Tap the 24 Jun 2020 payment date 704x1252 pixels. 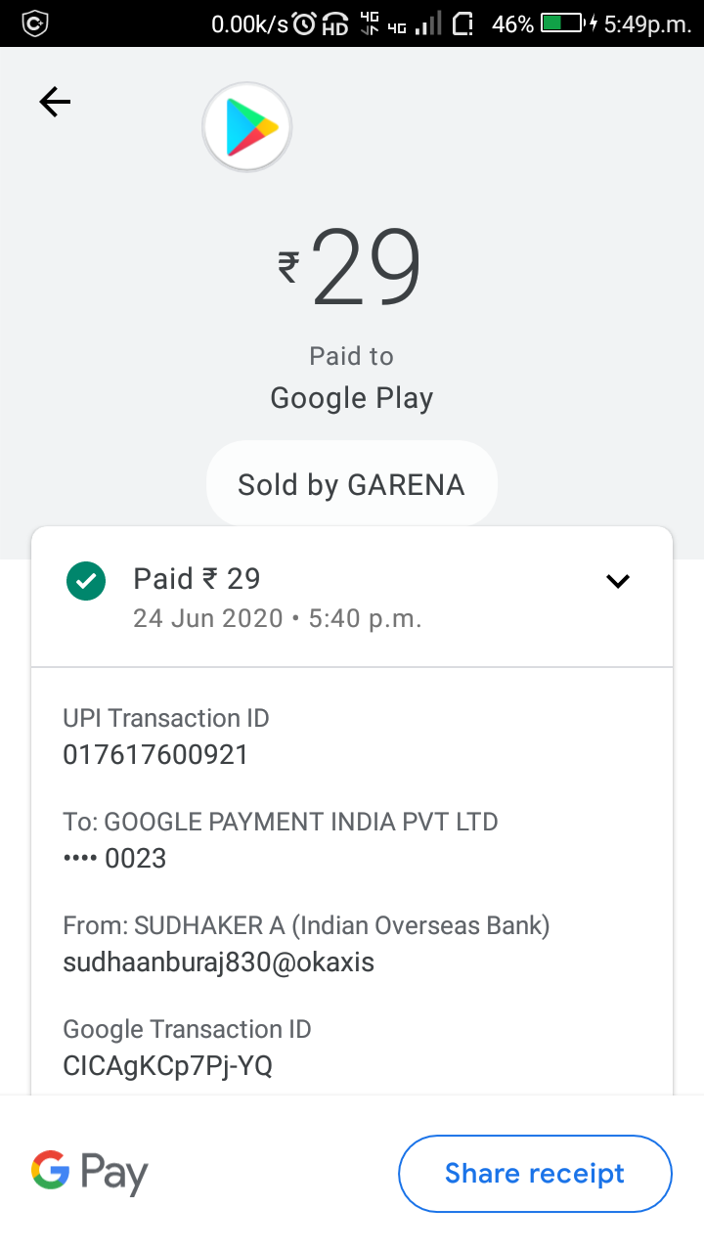pos(207,619)
